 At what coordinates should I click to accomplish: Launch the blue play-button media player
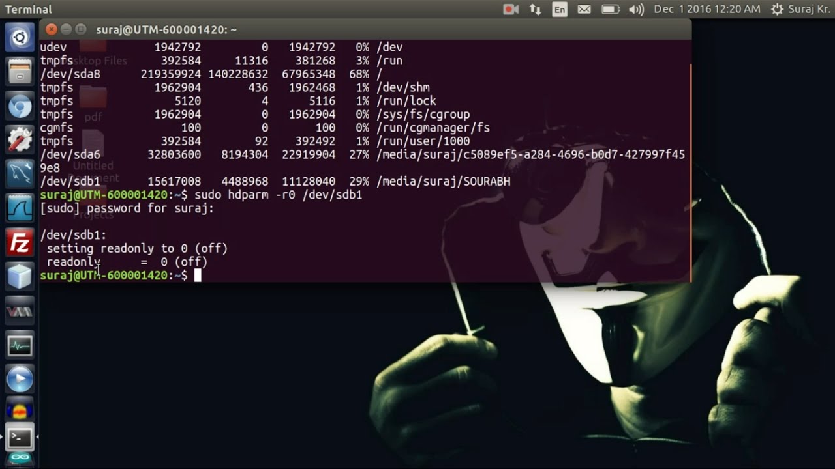click(20, 379)
